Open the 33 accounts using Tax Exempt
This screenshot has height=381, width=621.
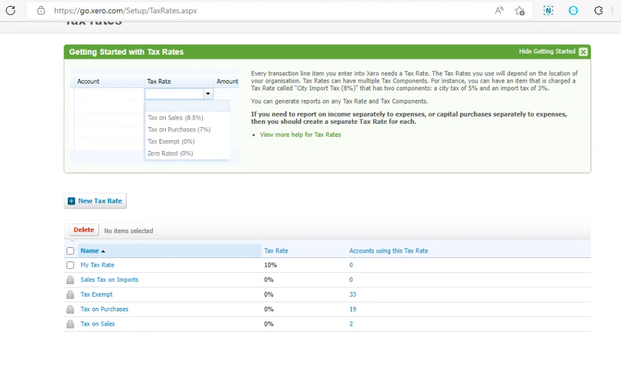coord(352,294)
